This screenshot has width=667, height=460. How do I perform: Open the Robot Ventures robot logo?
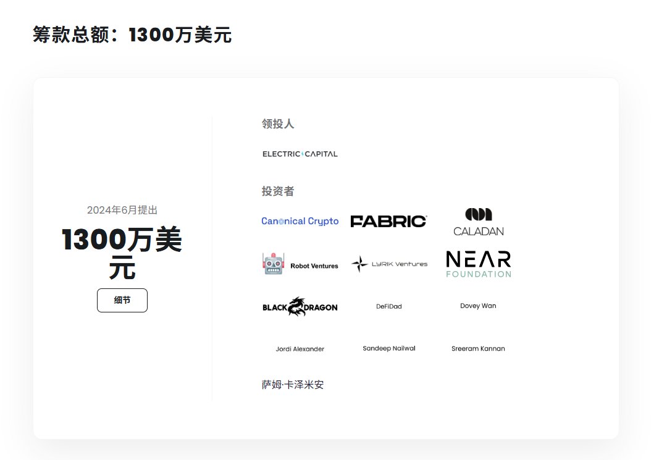(300, 264)
